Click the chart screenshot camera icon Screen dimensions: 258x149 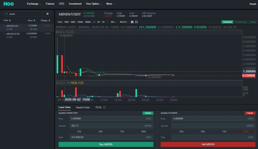pyautogui.click(x=132, y=22)
